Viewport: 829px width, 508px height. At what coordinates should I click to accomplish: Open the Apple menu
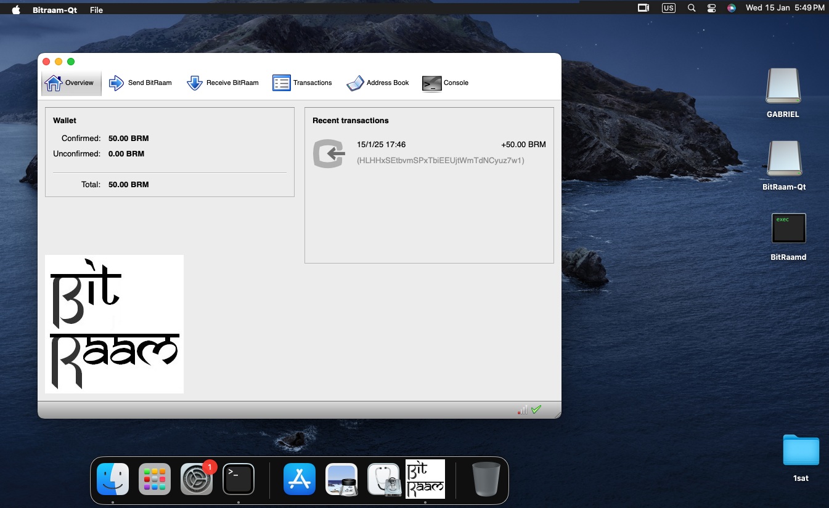[16, 9]
